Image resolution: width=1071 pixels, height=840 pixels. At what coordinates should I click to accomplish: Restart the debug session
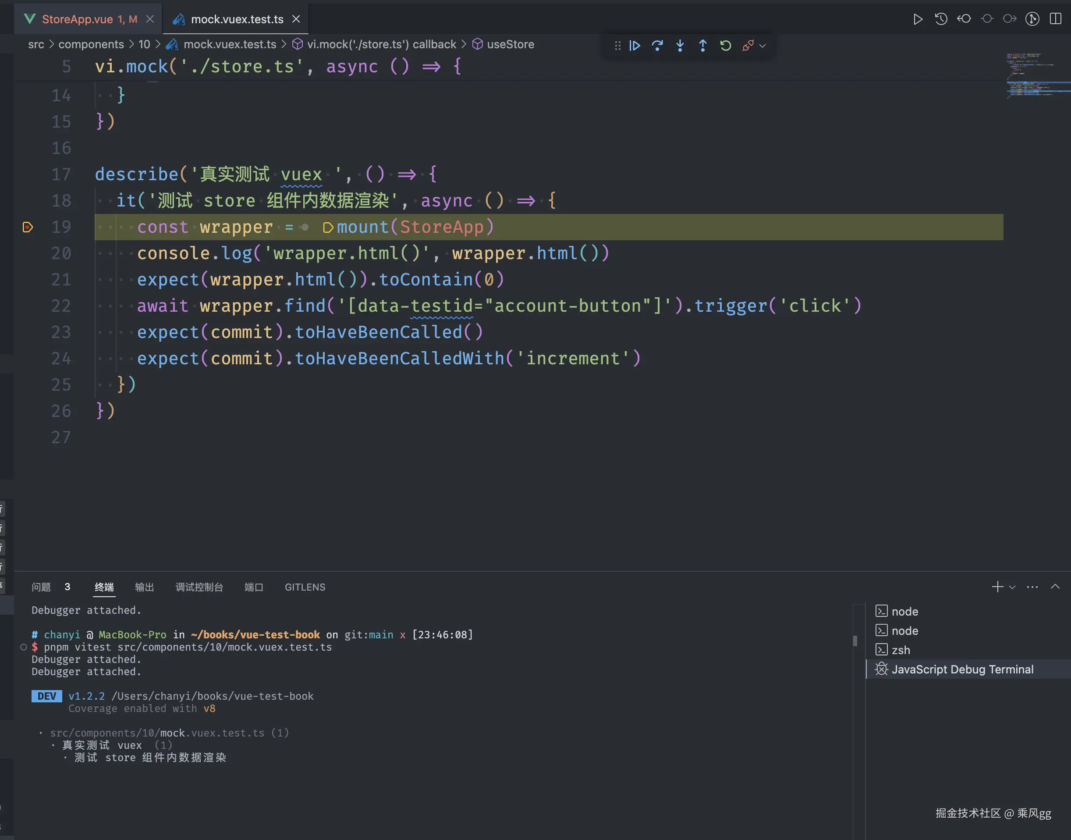726,46
